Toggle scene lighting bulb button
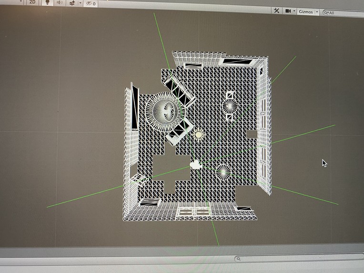This screenshot has width=364, height=273. (48, 2)
